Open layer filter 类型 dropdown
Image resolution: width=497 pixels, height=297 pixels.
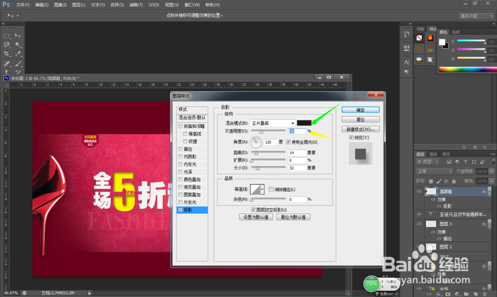pos(427,162)
